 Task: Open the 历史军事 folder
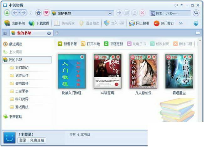[19, 91]
